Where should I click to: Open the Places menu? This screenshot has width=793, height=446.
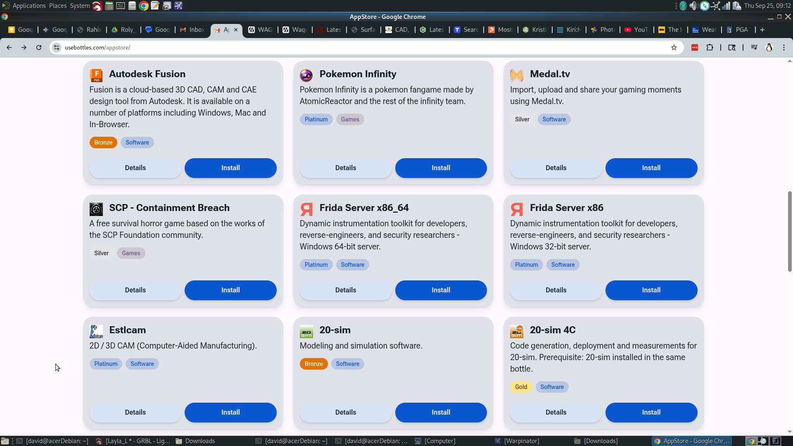pyautogui.click(x=58, y=6)
